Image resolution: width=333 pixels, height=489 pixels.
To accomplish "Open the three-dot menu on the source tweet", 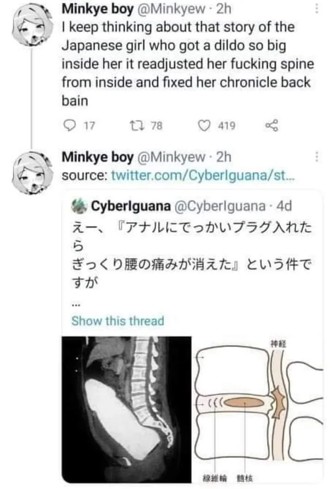I will point(317,157).
